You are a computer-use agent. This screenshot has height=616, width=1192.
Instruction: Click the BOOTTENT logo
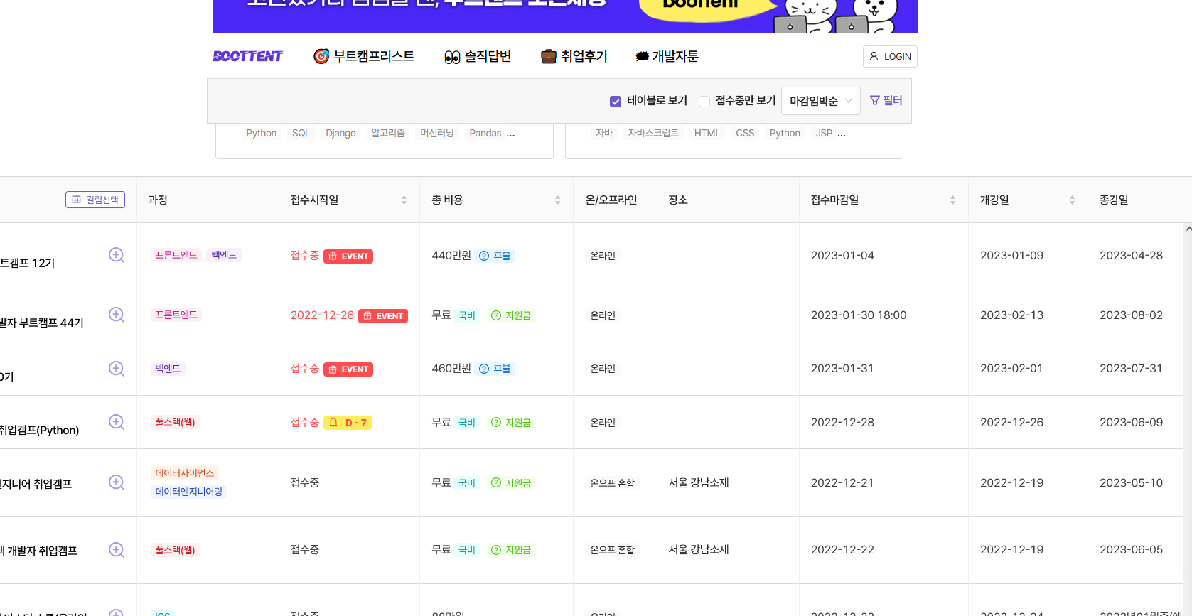click(x=247, y=56)
